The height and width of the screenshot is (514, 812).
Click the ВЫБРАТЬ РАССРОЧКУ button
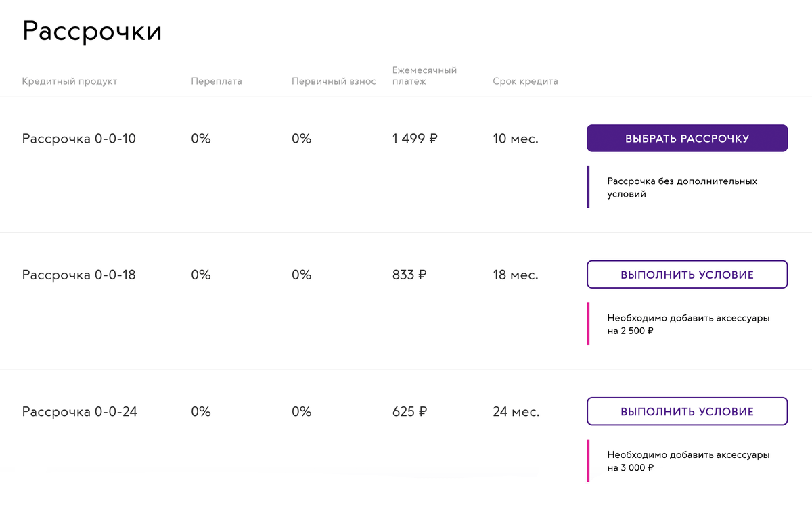click(687, 138)
